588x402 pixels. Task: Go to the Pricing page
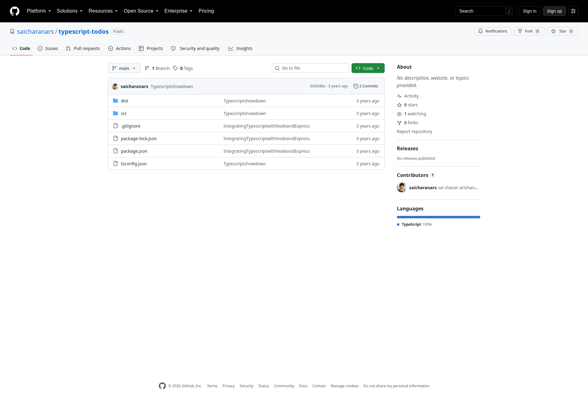(206, 11)
